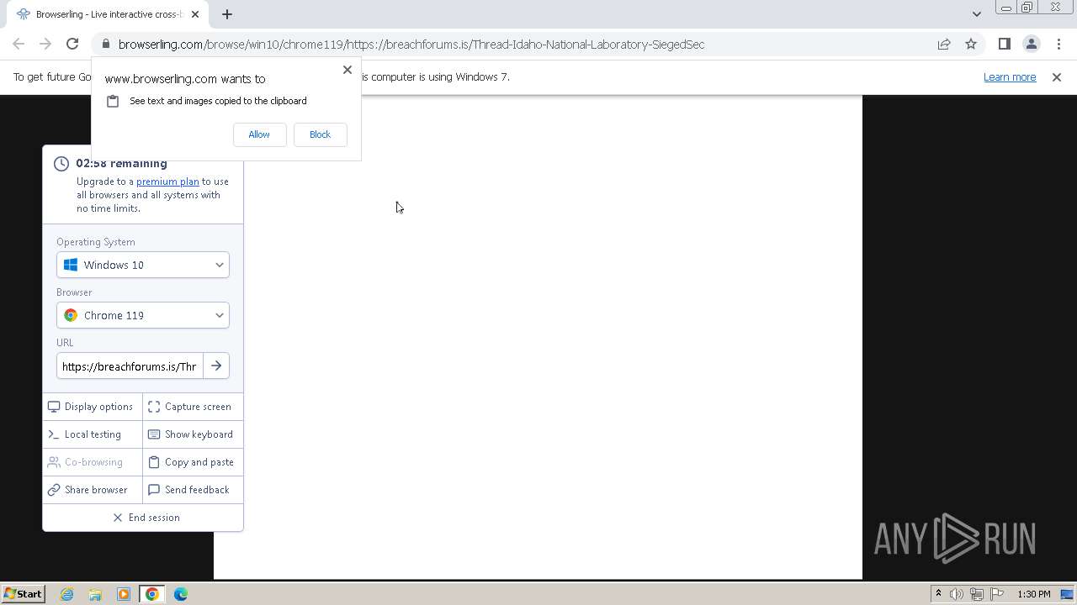Click the Windows logo in the OS dropdown
This screenshot has height=605, width=1077.
(x=71, y=265)
